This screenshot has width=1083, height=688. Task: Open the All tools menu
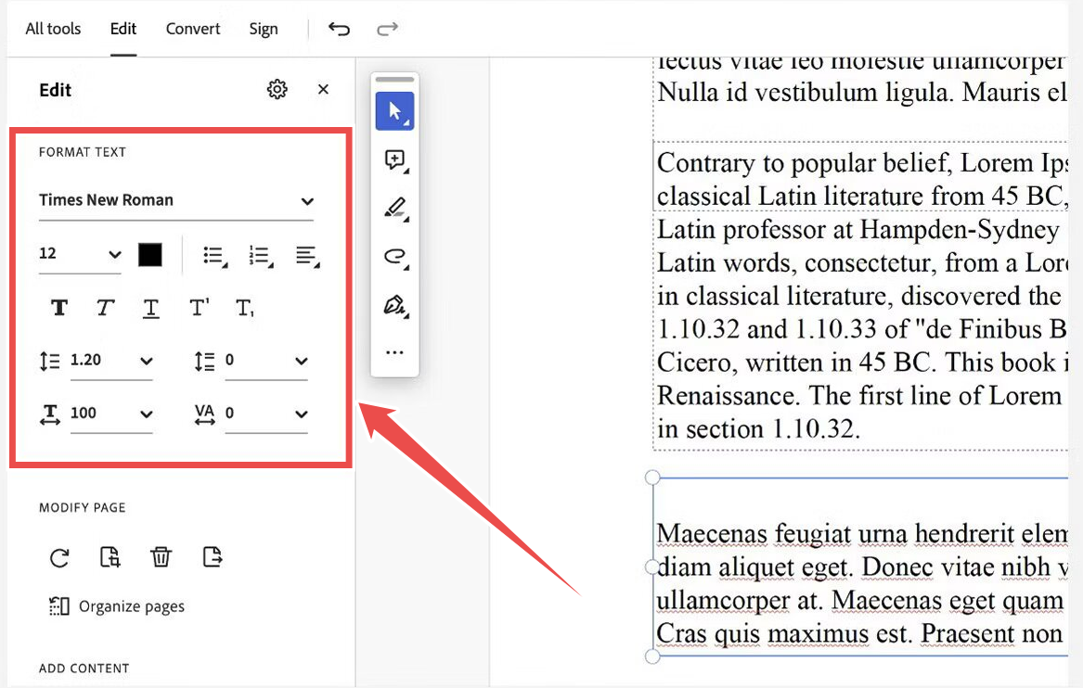(x=53, y=29)
